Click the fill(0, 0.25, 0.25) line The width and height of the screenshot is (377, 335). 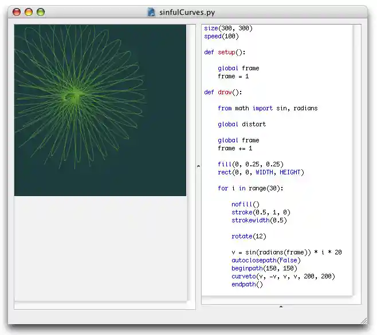pyautogui.click(x=250, y=164)
